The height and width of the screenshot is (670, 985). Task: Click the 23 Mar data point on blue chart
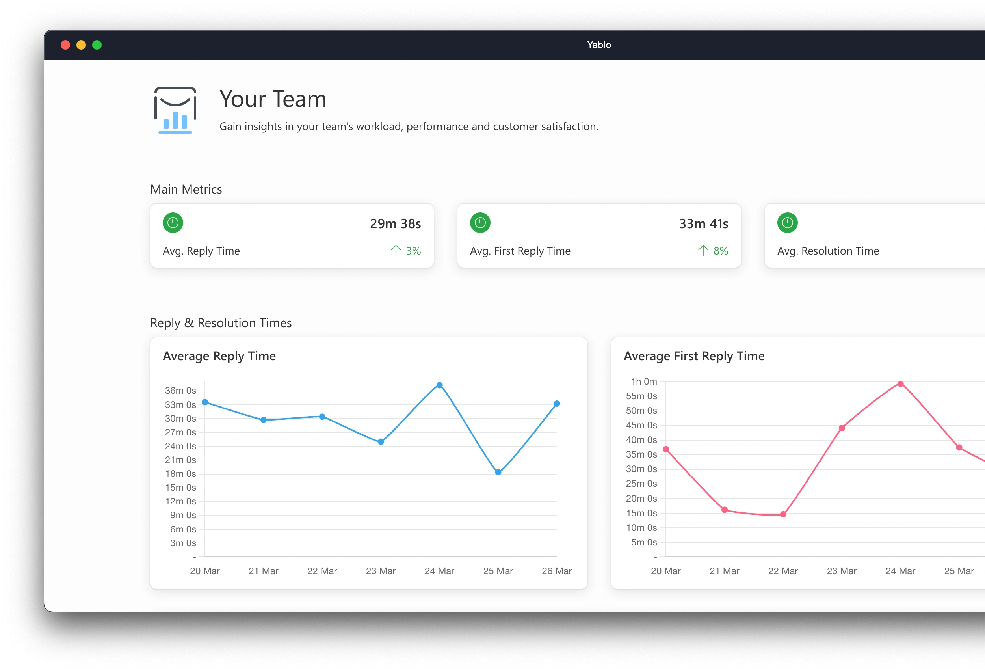[381, 441]
